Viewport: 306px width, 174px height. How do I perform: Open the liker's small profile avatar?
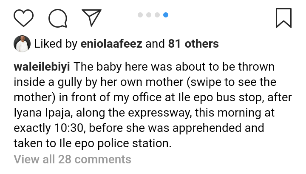click(22, 43)
